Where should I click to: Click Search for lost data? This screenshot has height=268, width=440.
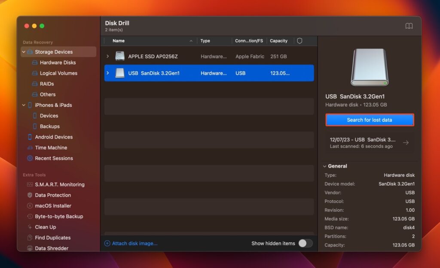pyautogui.click(x=370, y=120)
